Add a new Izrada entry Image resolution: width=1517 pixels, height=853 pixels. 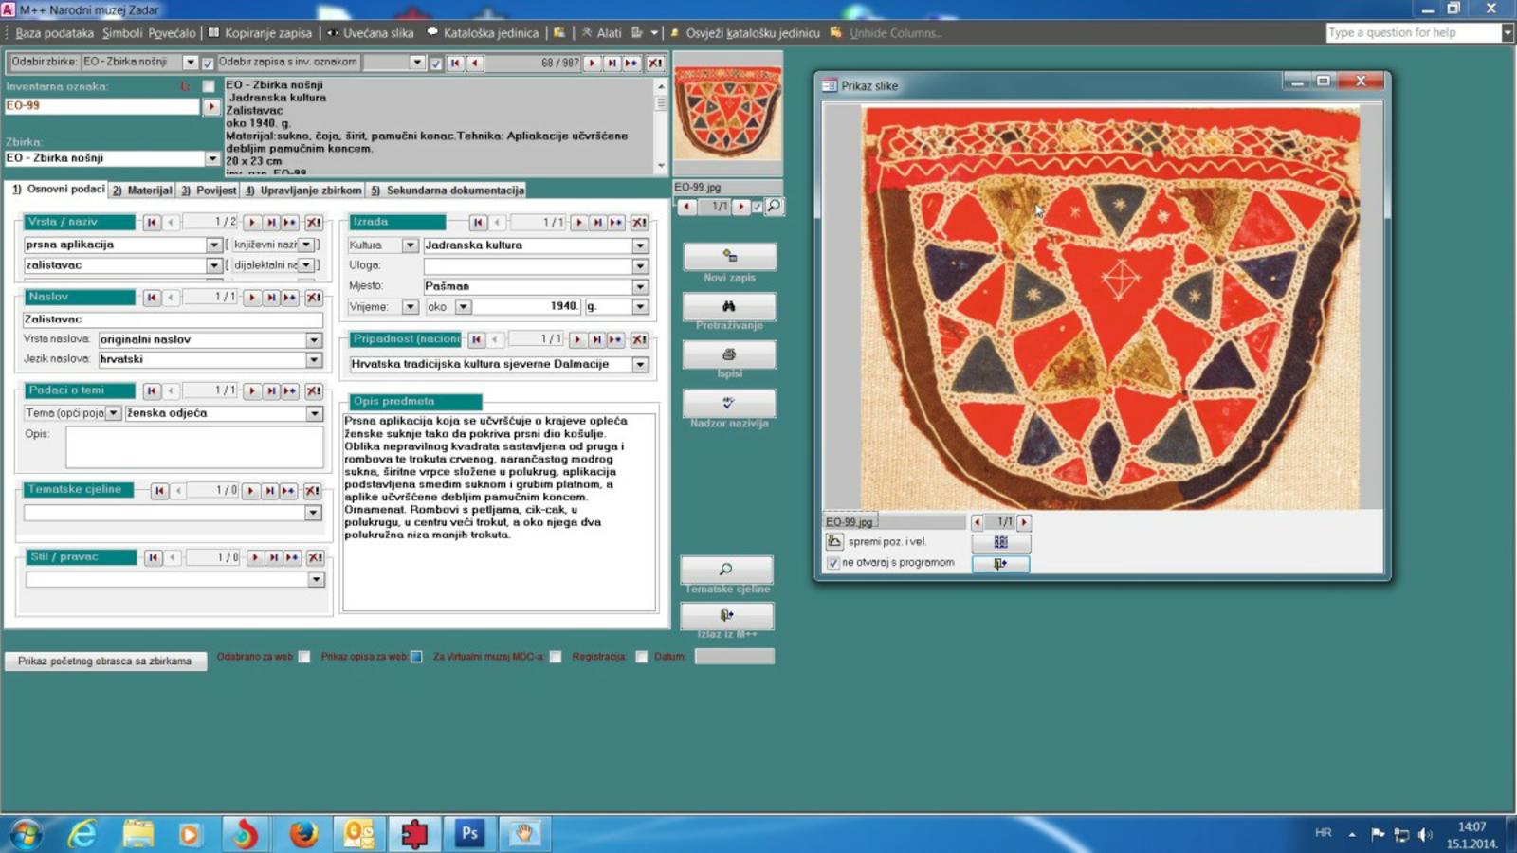pos(616,222)
